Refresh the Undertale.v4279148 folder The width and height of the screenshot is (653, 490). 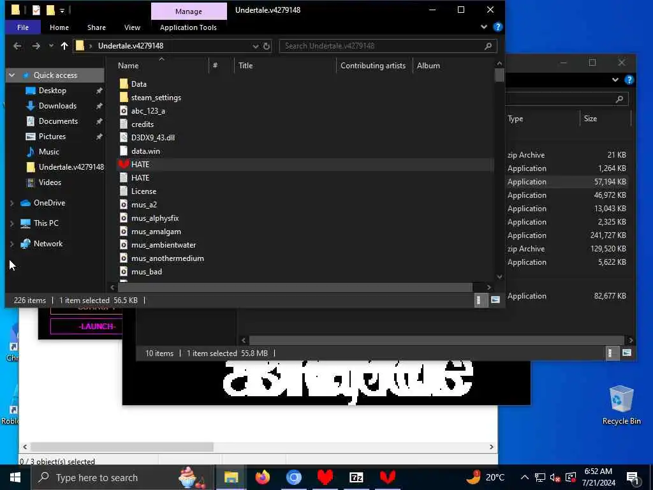267,46
